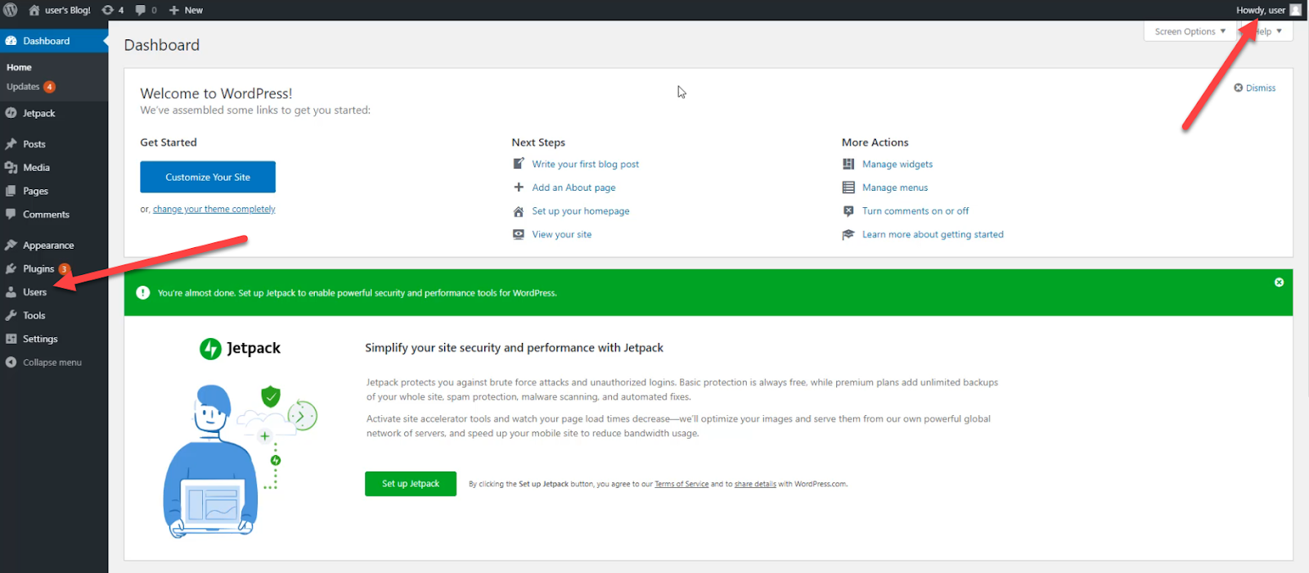Viewport: 1309px width, 573px height.
Task: Open Home submenu item
Action: point(19,67)
